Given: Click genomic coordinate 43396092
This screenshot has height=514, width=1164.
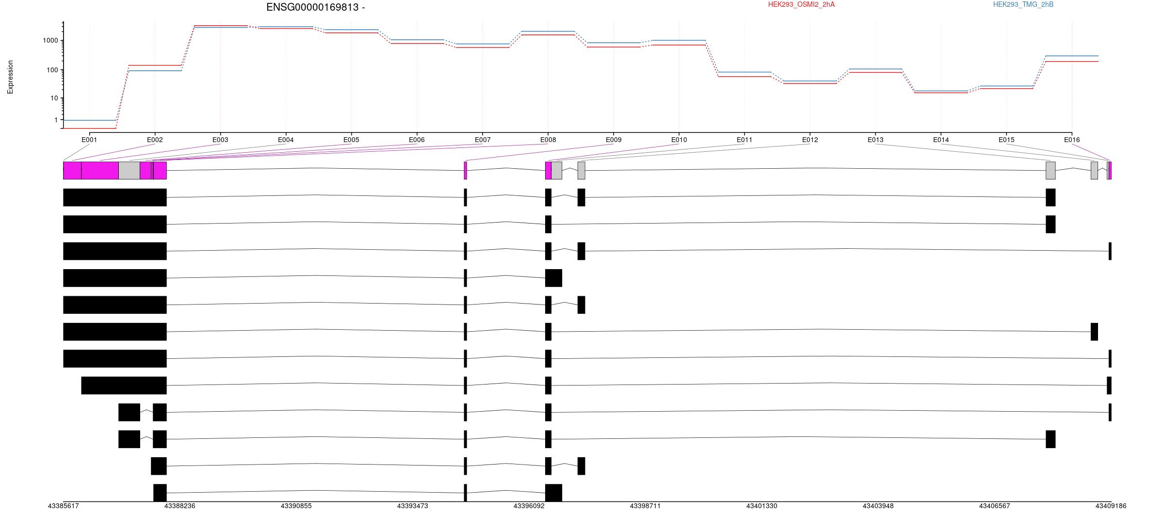Looking at the screenshot, I should (x=529, y=506).
